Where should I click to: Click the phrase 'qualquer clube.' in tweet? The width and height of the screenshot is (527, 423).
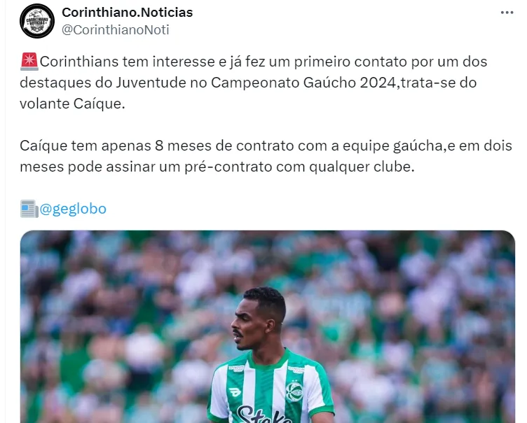[362, 167]
